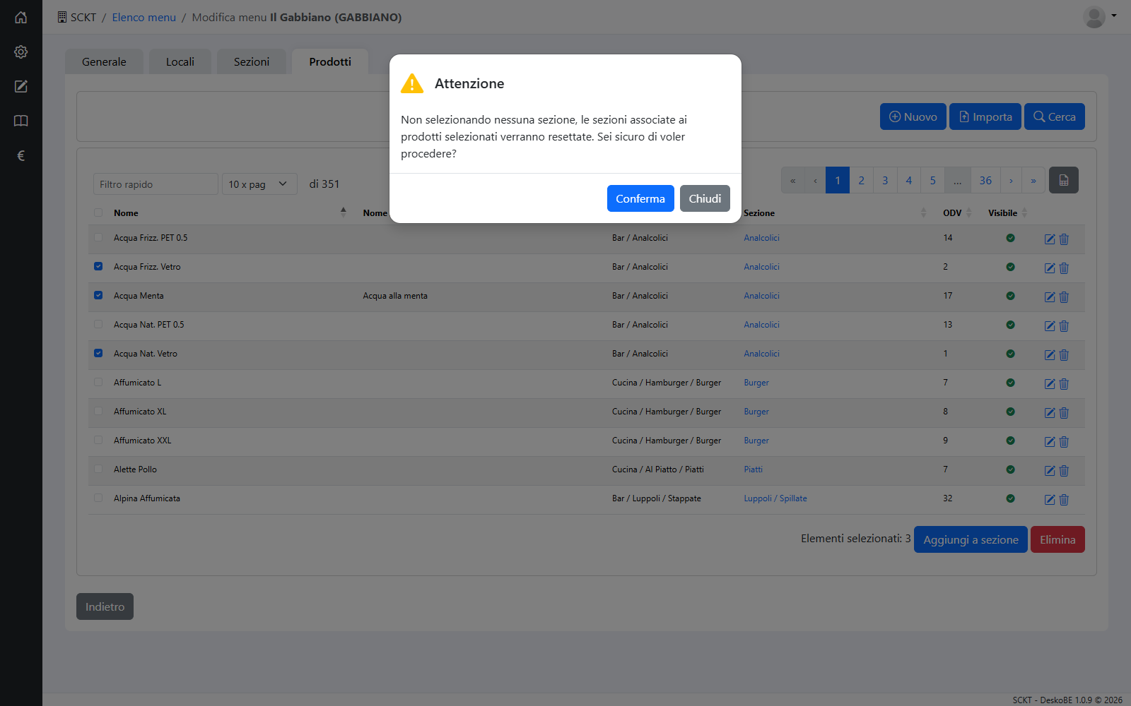
Task: Dismiss the dialog with Chiudi
Action: click(705, 198)
